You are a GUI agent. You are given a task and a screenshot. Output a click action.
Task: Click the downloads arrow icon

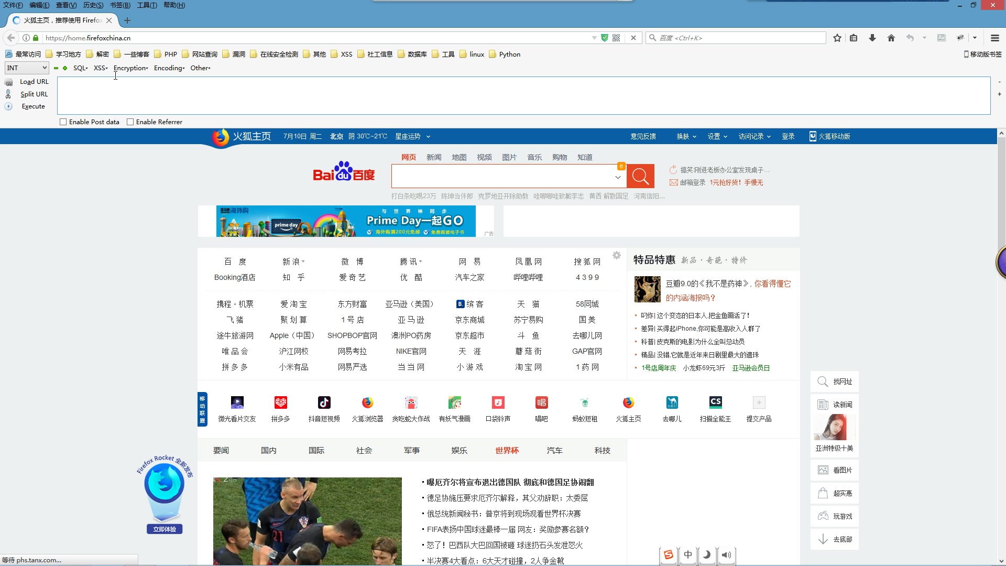tap(872, 37)
